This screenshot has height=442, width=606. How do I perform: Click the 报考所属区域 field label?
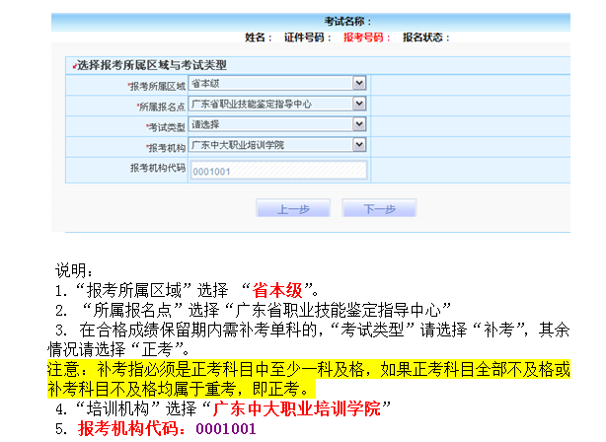click(157, 86)
